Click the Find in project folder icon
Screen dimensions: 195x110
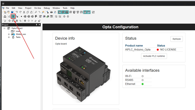pos(43,12)
